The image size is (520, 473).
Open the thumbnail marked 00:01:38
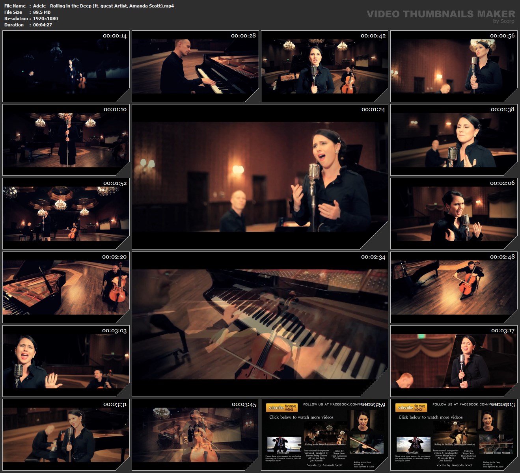(454, 140)
